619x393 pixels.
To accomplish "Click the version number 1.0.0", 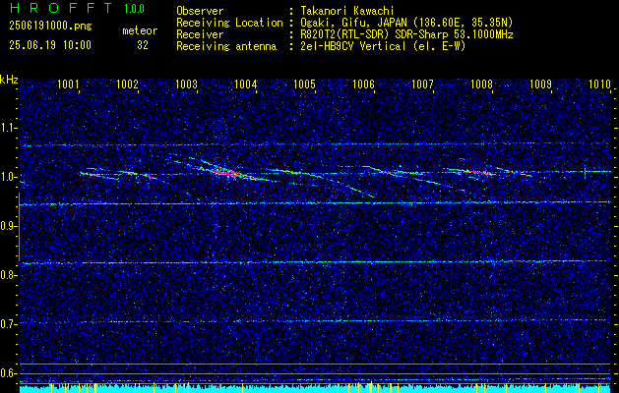I will pos(134,9).
